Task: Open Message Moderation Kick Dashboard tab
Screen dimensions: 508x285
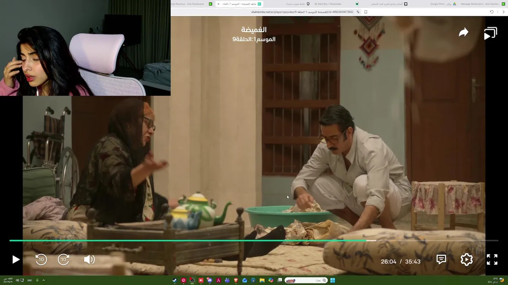Action: click(x=482, y=4)
